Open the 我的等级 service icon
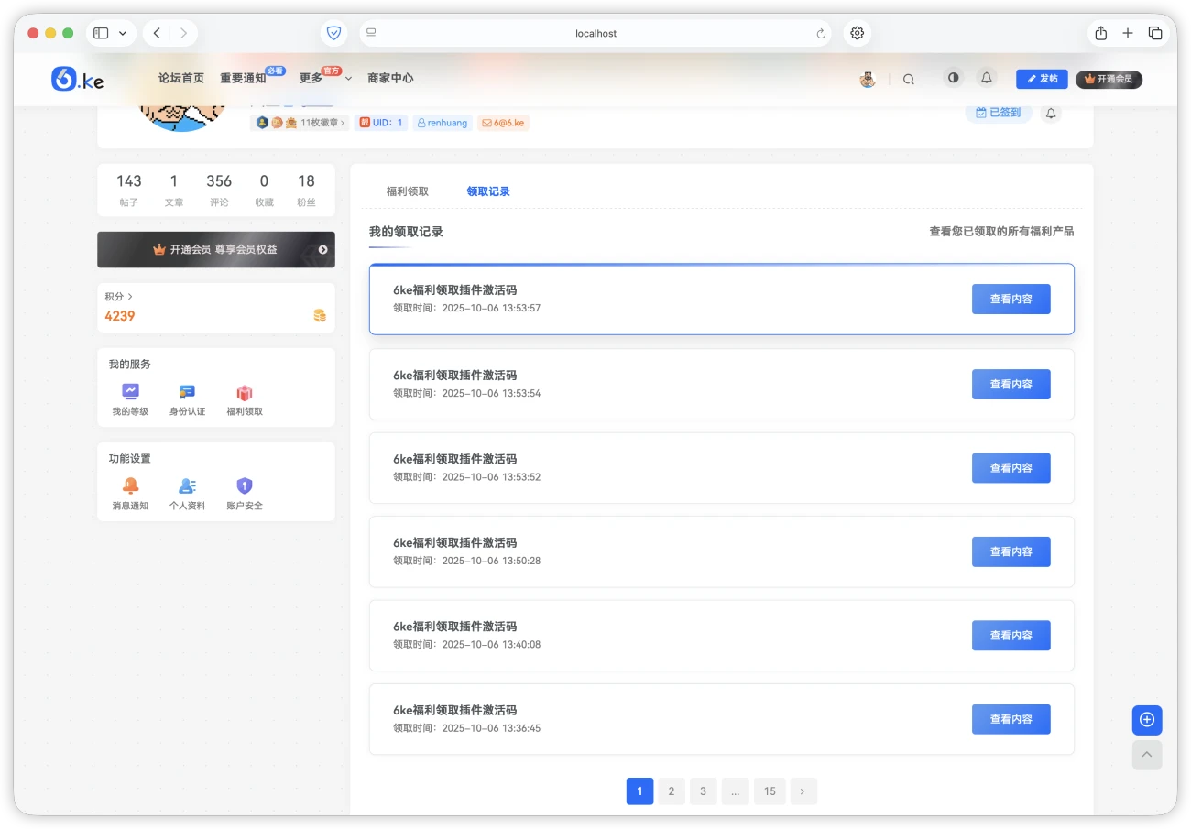Viewport: 1191px width, 829px height. point(130,393)
